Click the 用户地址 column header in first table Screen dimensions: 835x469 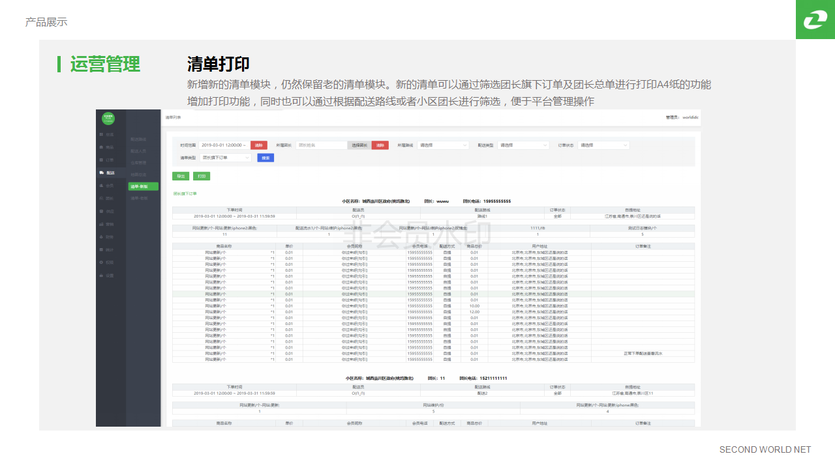[539, 246]
